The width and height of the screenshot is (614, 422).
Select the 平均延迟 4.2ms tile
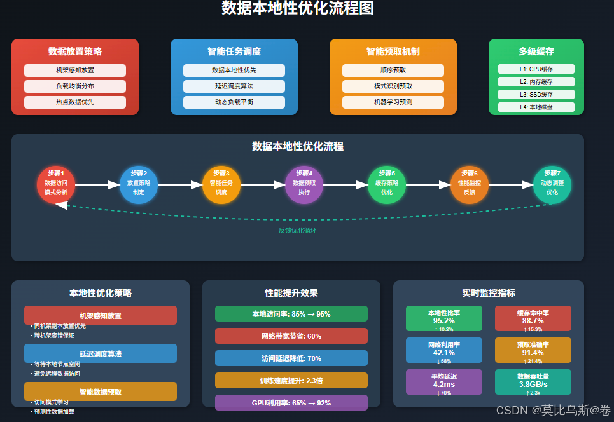443,382
